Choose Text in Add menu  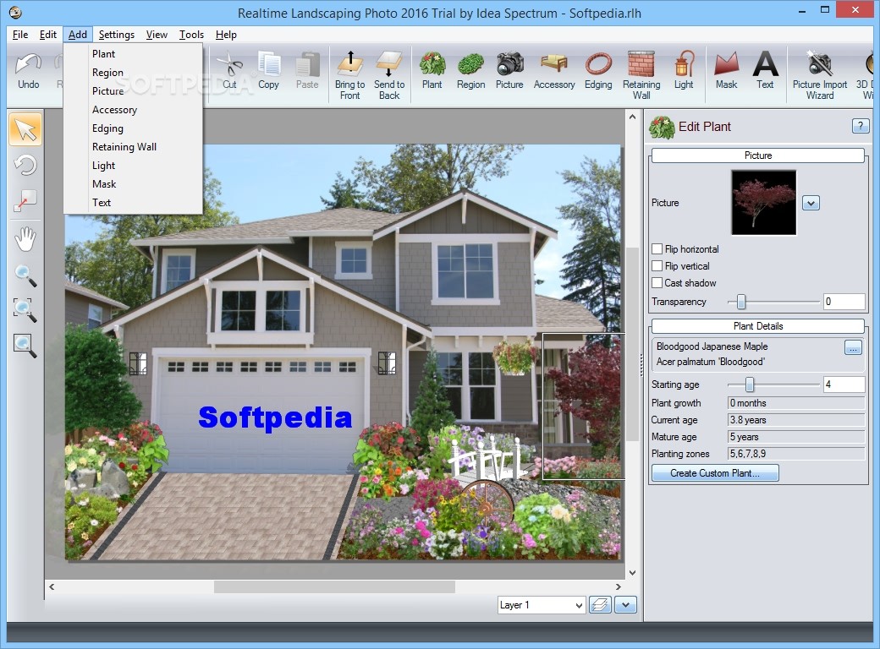coord(133,202)
